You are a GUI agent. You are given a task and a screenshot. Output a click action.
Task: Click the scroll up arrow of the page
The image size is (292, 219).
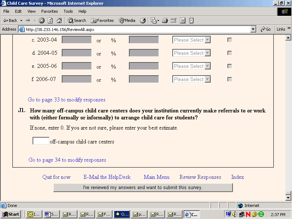pyautogui.click(x=288, y=38)
